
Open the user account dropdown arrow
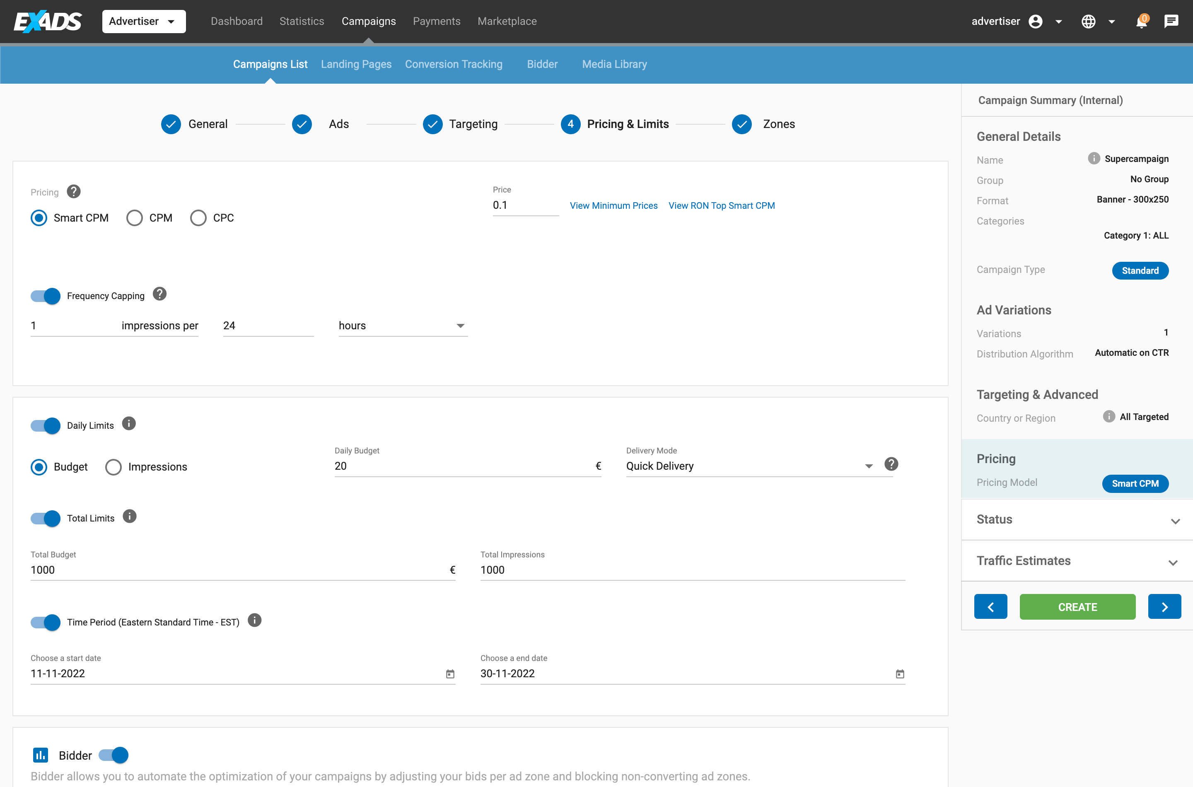point(1058,22)
